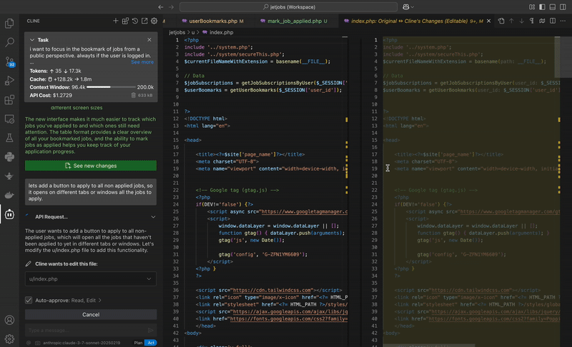This screenshot has width=572, height=347.
Task: Open Cline settings gear
Action: (154, 21)
